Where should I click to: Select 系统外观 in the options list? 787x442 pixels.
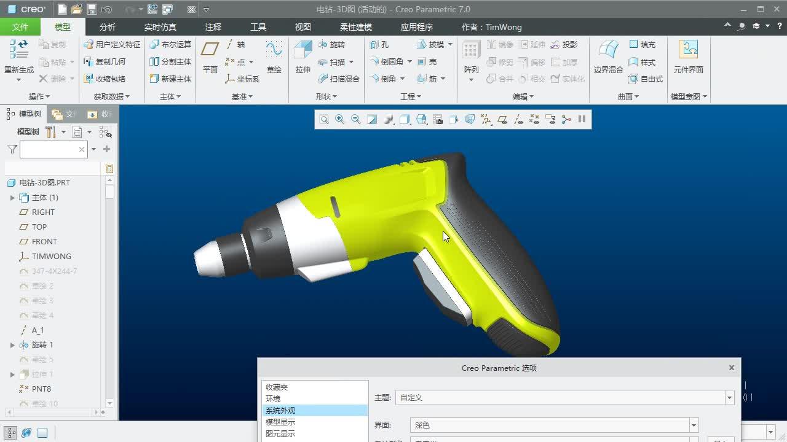[314, 411]
